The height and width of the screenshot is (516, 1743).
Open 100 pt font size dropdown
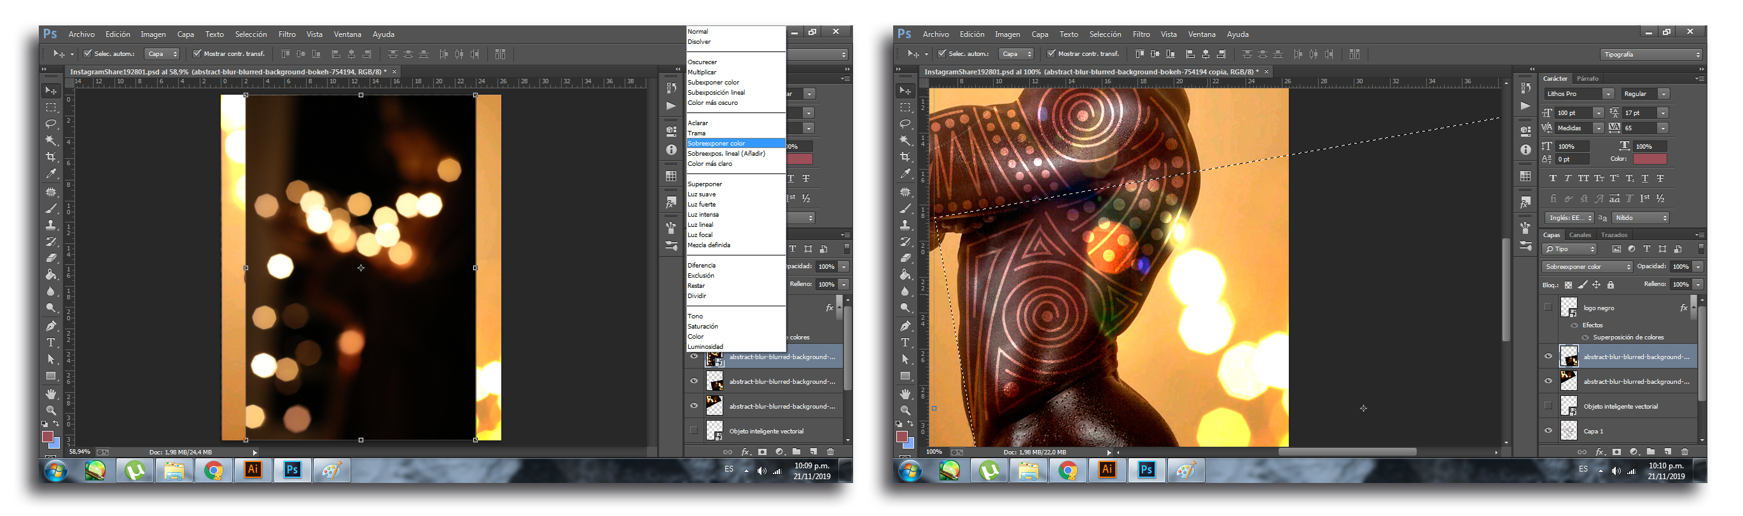(1597, 113)
